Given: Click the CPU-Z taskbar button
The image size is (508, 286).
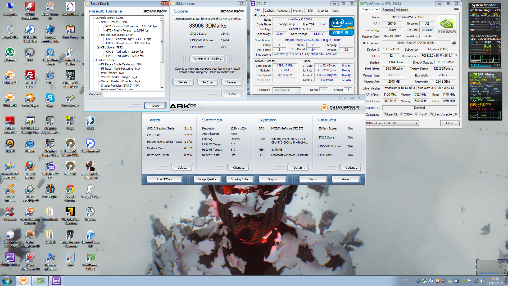Looking at the screenshot, I should click(x=56, y=281).
